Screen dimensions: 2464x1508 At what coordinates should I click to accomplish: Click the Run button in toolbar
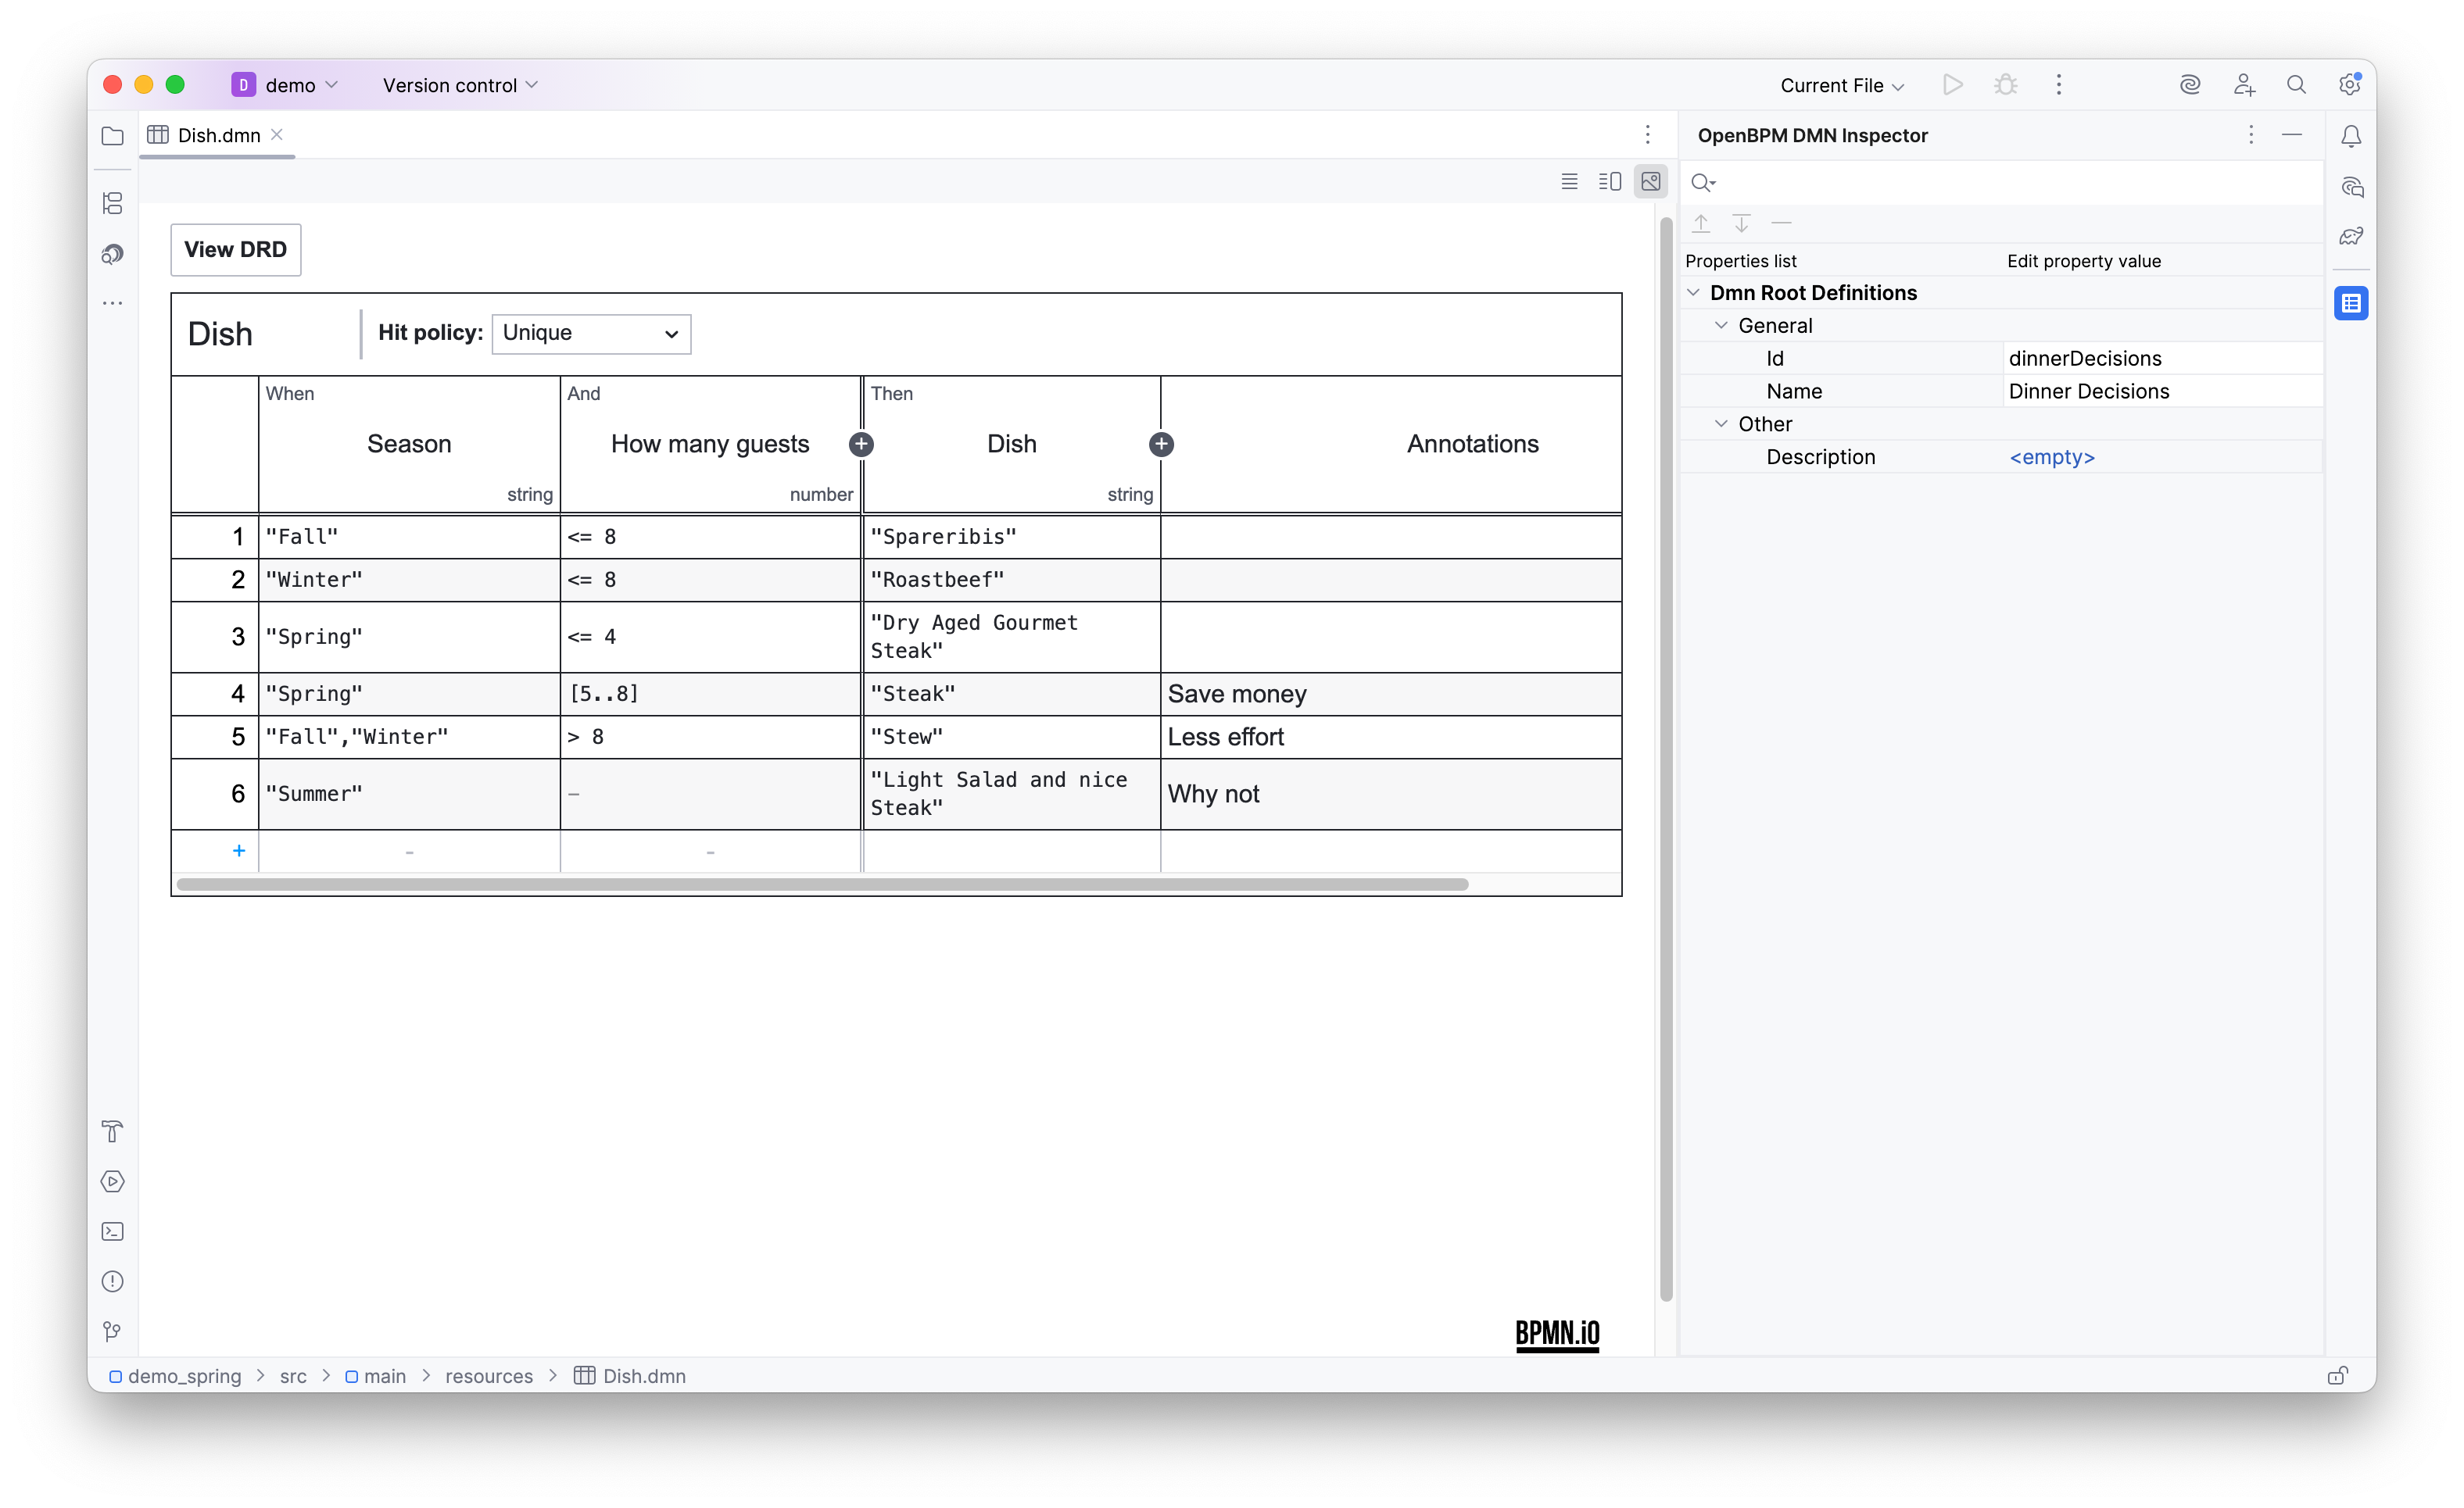pos(1952,85)
